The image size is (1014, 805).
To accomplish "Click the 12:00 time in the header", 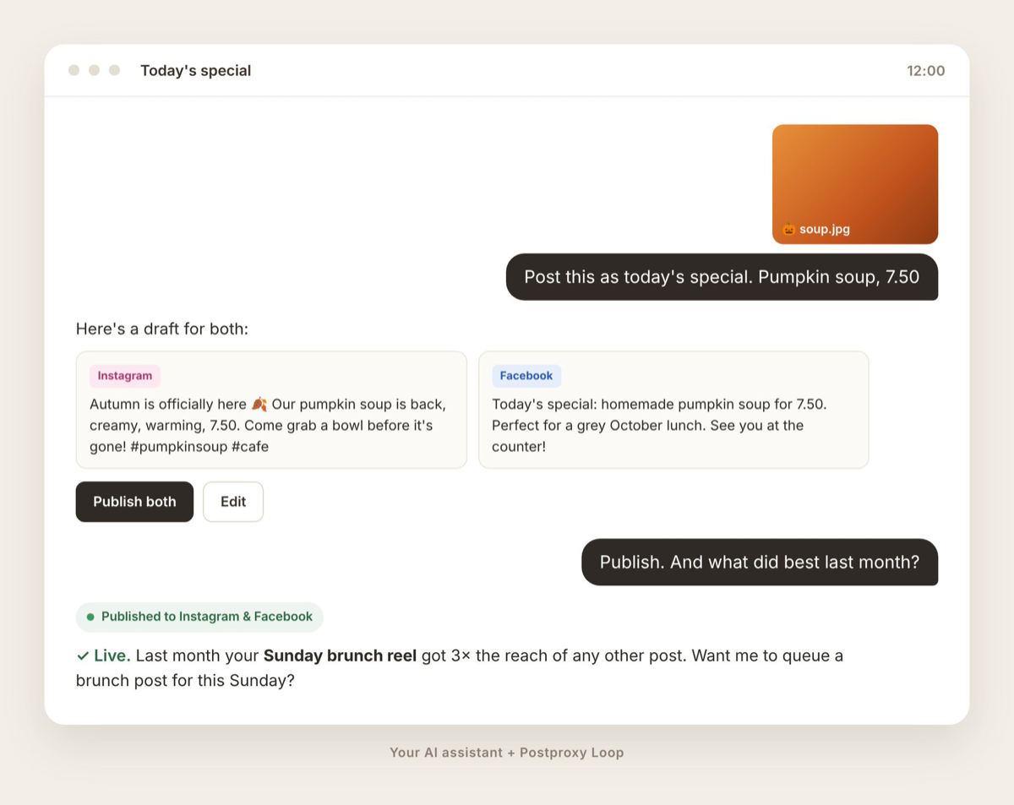I will (x=926, y=71).
